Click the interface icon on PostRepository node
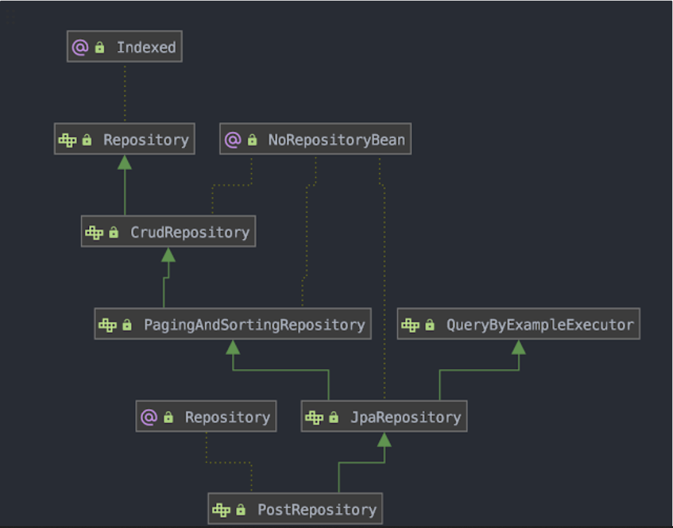The image size is (673, 528). (x=222, y=510)
